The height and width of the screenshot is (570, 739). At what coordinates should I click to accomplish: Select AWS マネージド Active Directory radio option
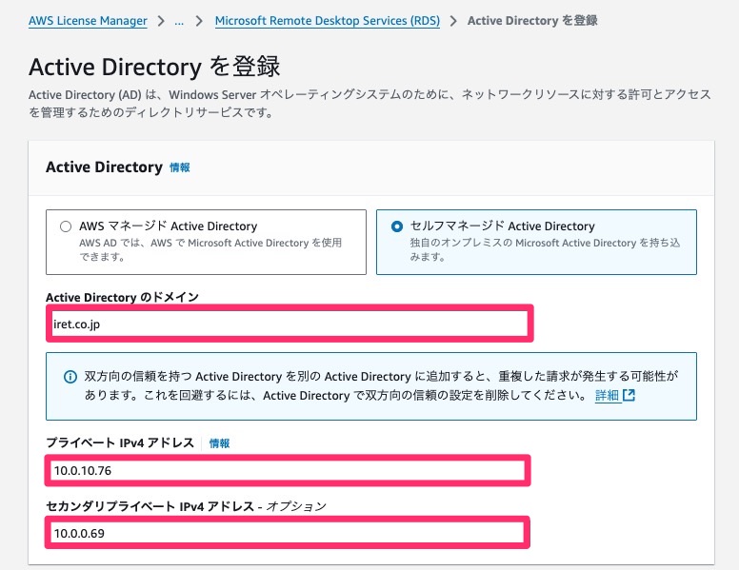(x=66, y=226)
